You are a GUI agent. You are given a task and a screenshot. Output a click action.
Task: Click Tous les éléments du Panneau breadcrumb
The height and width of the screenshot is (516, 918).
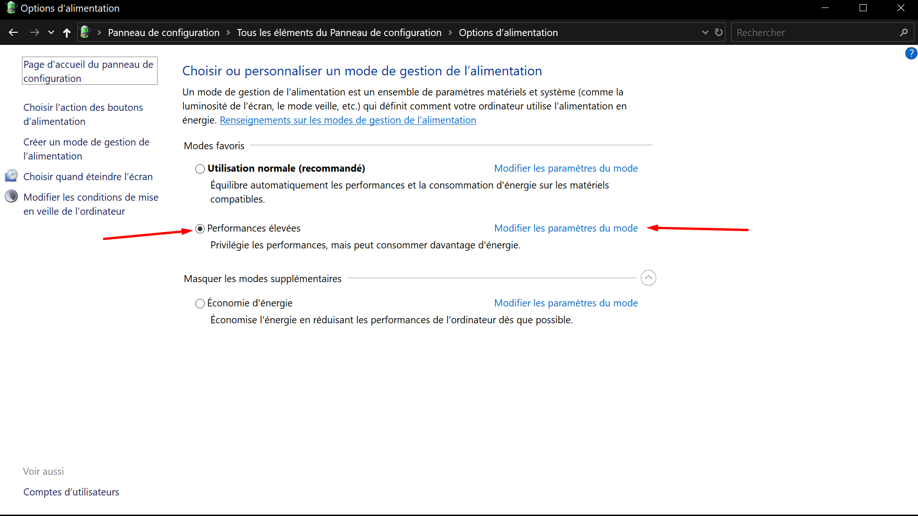339,33
